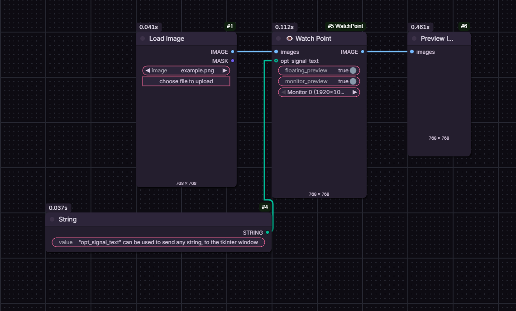Click the Load Image node title
The height and width of the screenshot is (311, 516).
point(167,38)
